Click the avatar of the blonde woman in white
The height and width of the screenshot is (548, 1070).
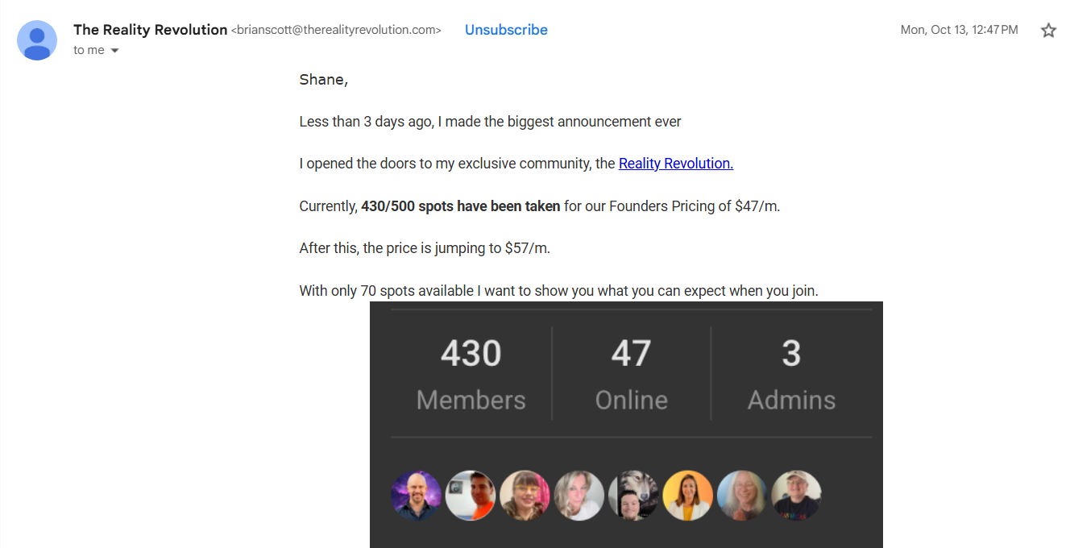(x=579, y=496)
